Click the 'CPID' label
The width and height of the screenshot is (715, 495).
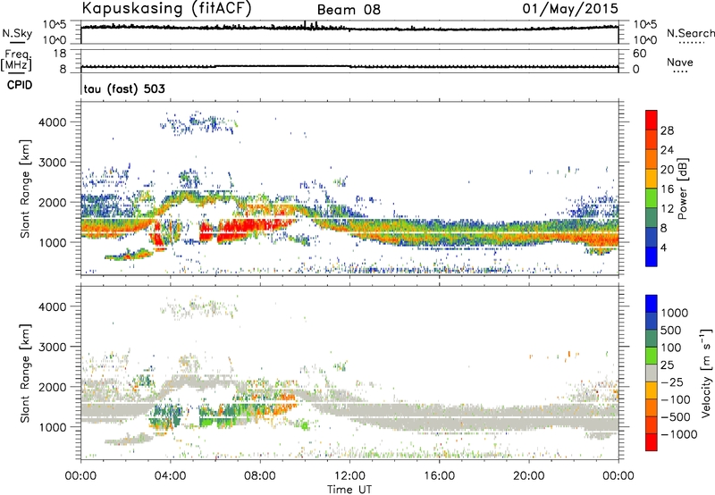(x=20, y=85)
